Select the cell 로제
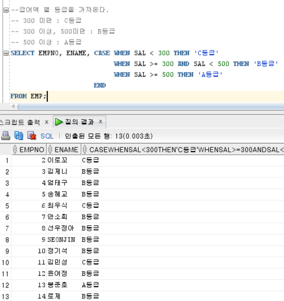 (x=64, y=296)
